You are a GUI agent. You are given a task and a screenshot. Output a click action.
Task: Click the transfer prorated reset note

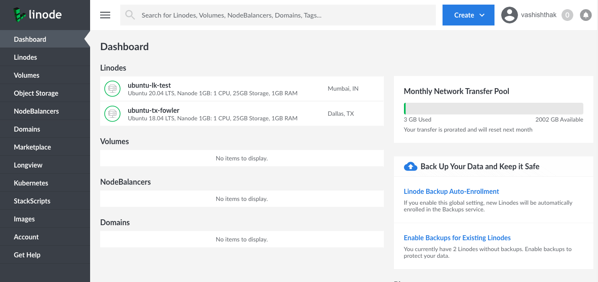468,130
